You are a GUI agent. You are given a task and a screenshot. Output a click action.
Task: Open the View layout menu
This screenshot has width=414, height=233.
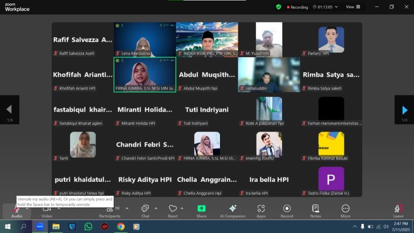353,7
